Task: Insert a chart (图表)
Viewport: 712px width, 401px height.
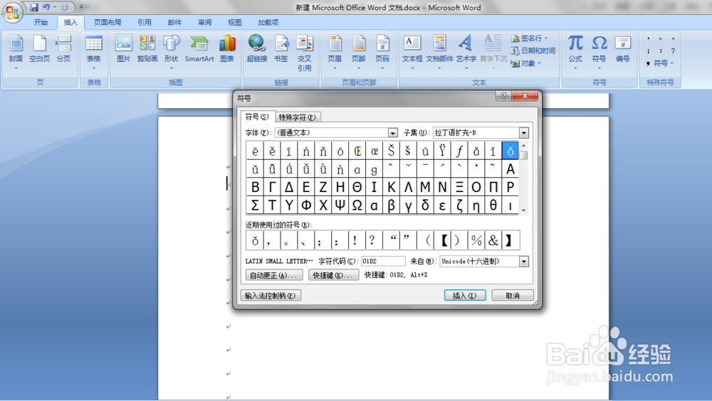Action: [x=227, y=49]
